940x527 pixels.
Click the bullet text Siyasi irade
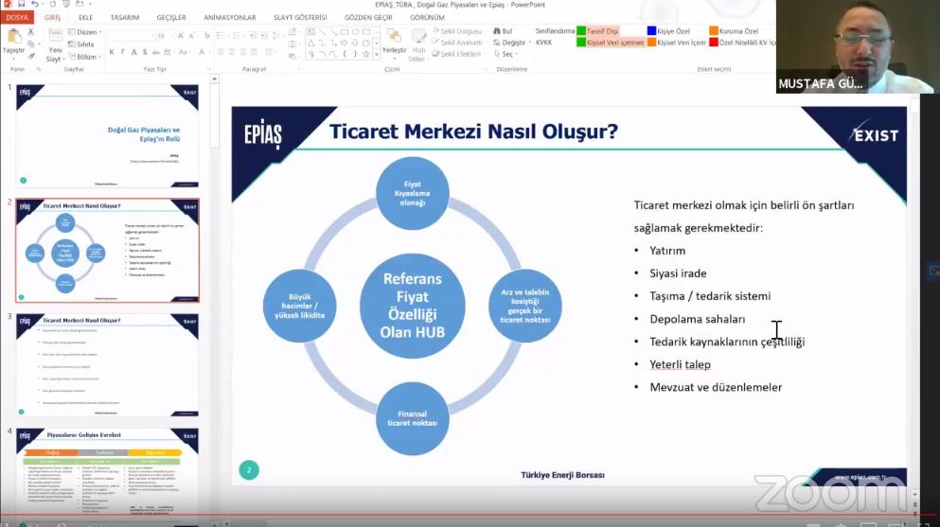[678, 273]
